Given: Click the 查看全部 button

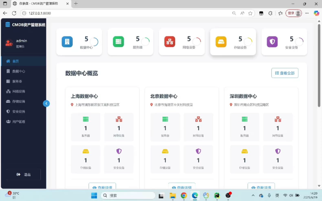Looking at the screenshot, I should (x=285, y=73).
